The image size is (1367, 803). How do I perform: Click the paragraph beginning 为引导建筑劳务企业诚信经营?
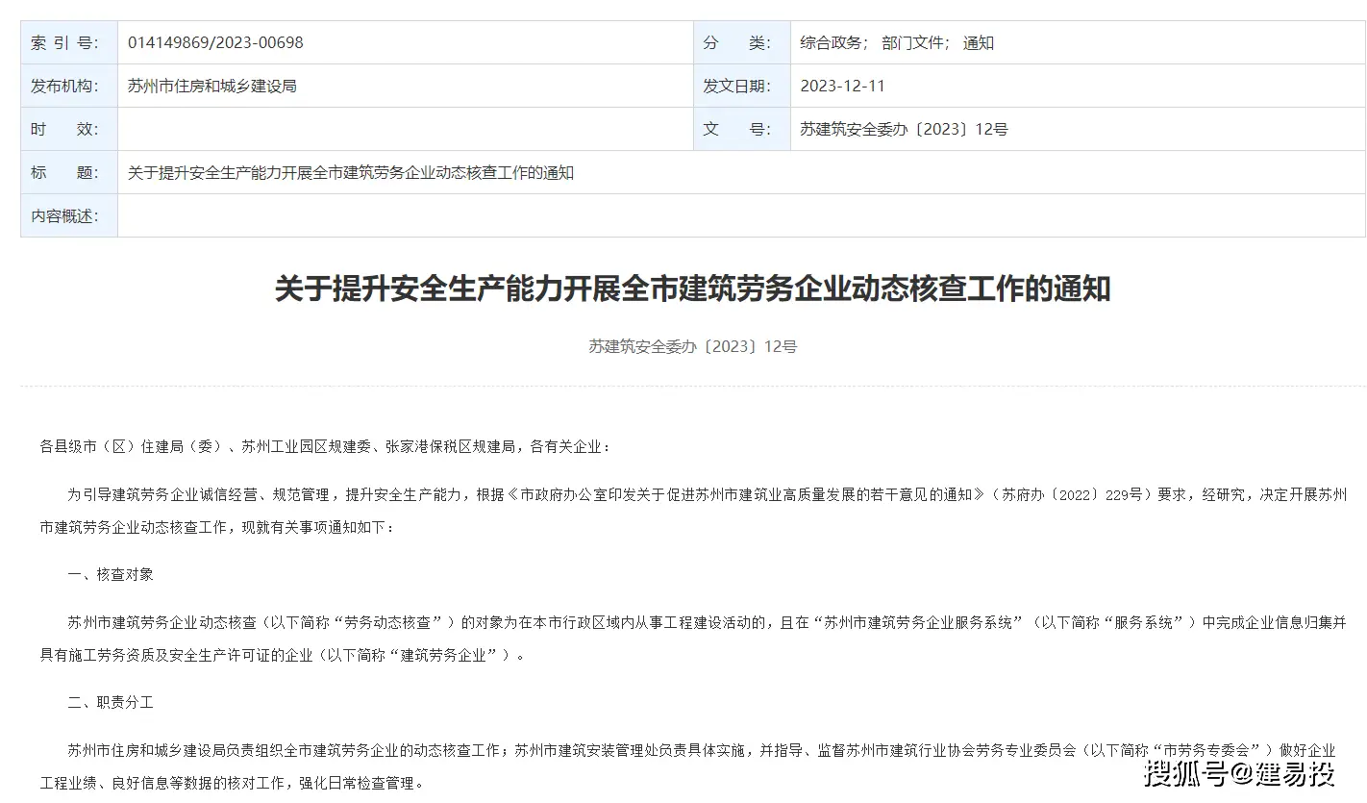pyautogui.click(x=692, y=511)
